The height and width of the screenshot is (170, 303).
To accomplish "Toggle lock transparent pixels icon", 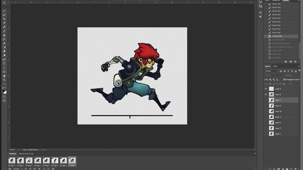I will [270, 84].
